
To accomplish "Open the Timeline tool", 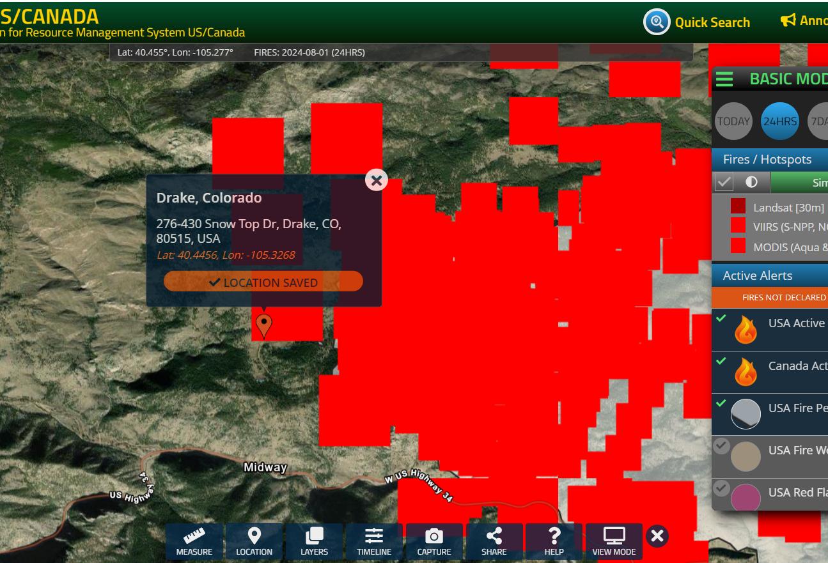I will pos(374,542).
